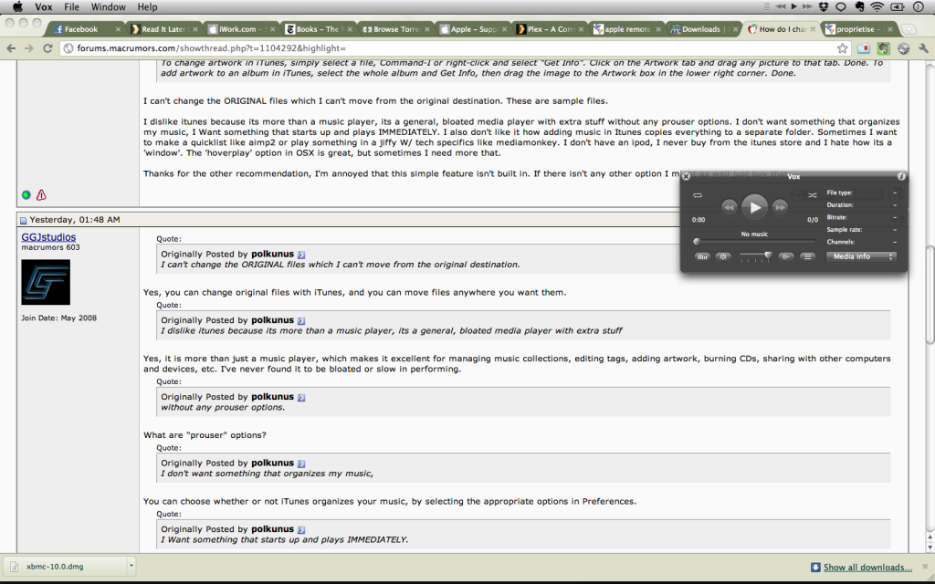Click the key-shaped button in Vox
Screen dimensions: 935x584
point(786,256)
